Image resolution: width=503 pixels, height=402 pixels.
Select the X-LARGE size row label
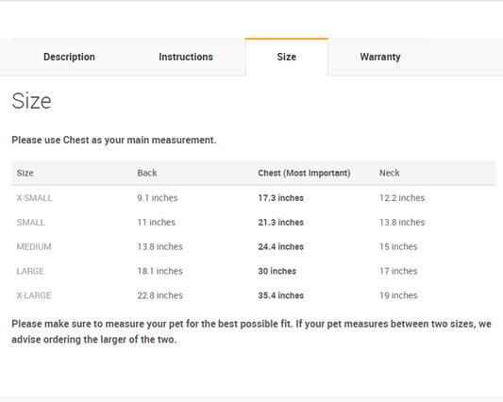tap(34, 295)
